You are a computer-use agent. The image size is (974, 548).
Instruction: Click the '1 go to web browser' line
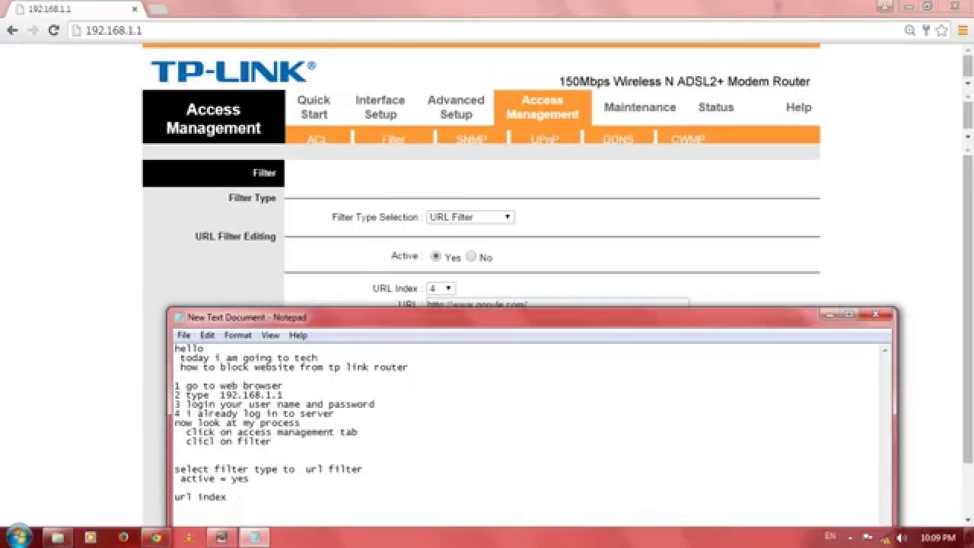pyautogui.click(x=228, y=386)
